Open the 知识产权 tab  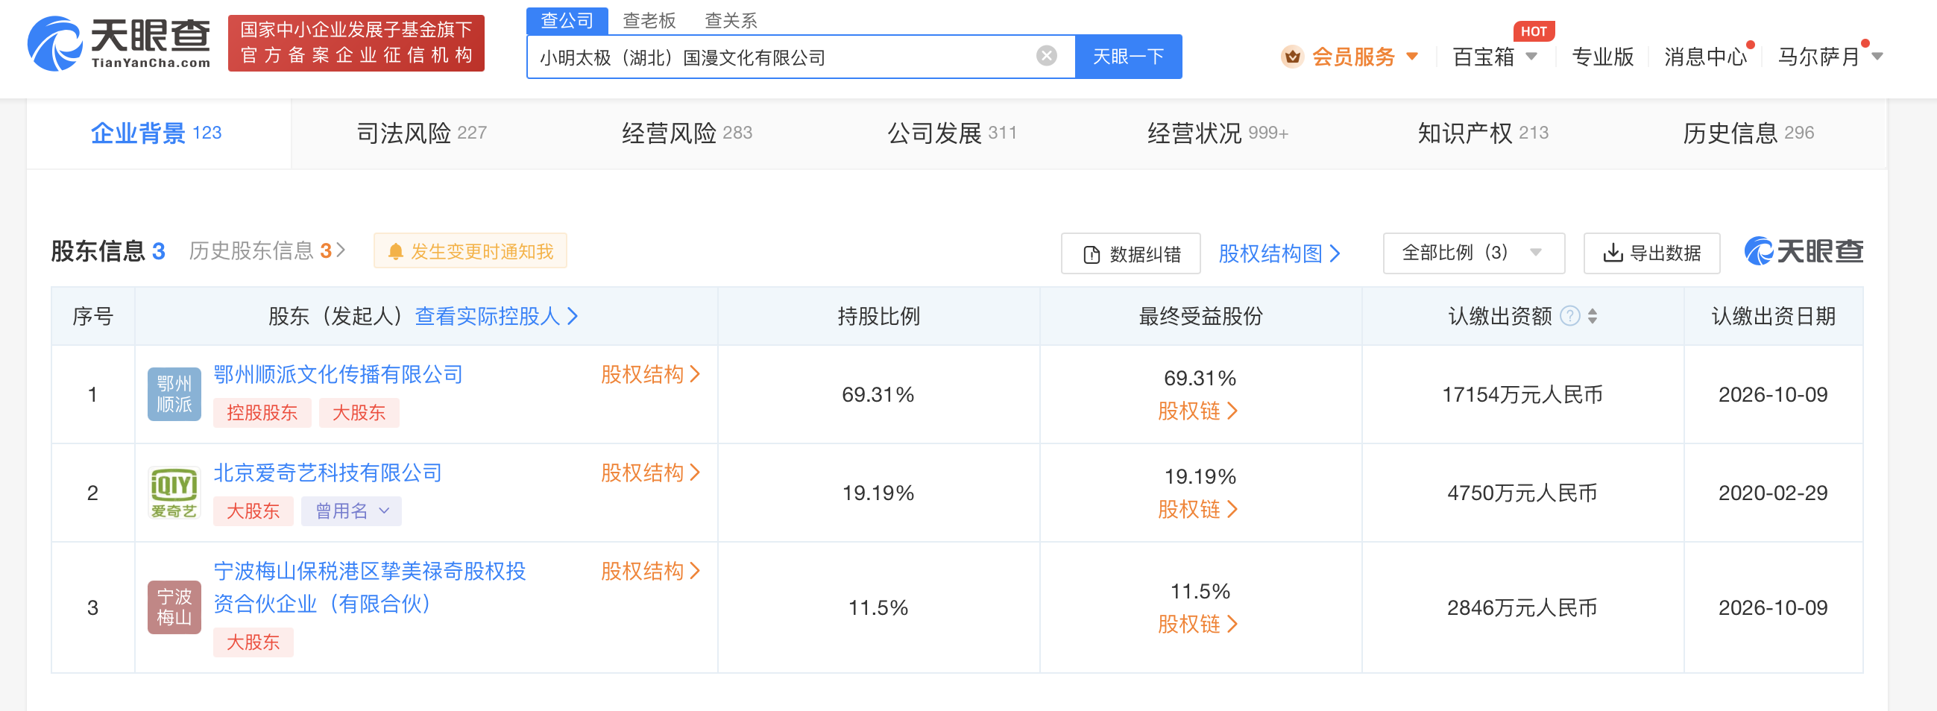tap(1482, 133)
